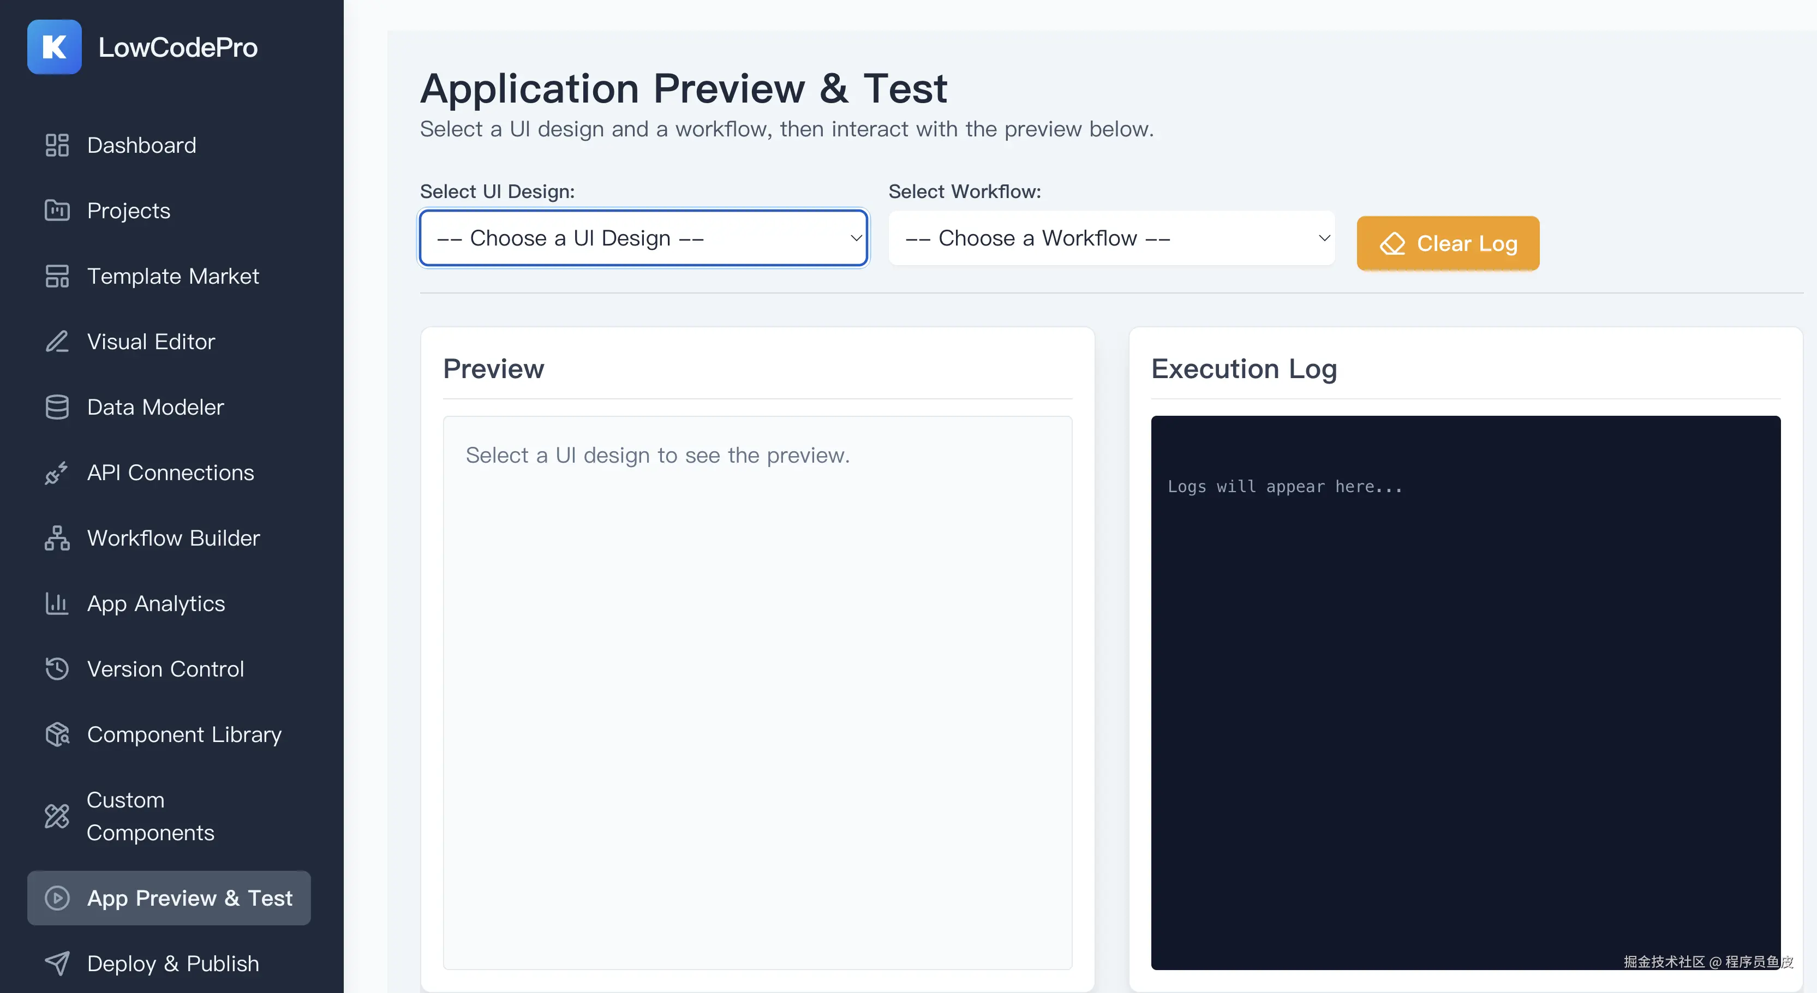The width and height of the screenshot is (1817, 993).
Task: Open the Choose a Workflow dropdown
Action: pyautogui.click(x=1111, y=238)
